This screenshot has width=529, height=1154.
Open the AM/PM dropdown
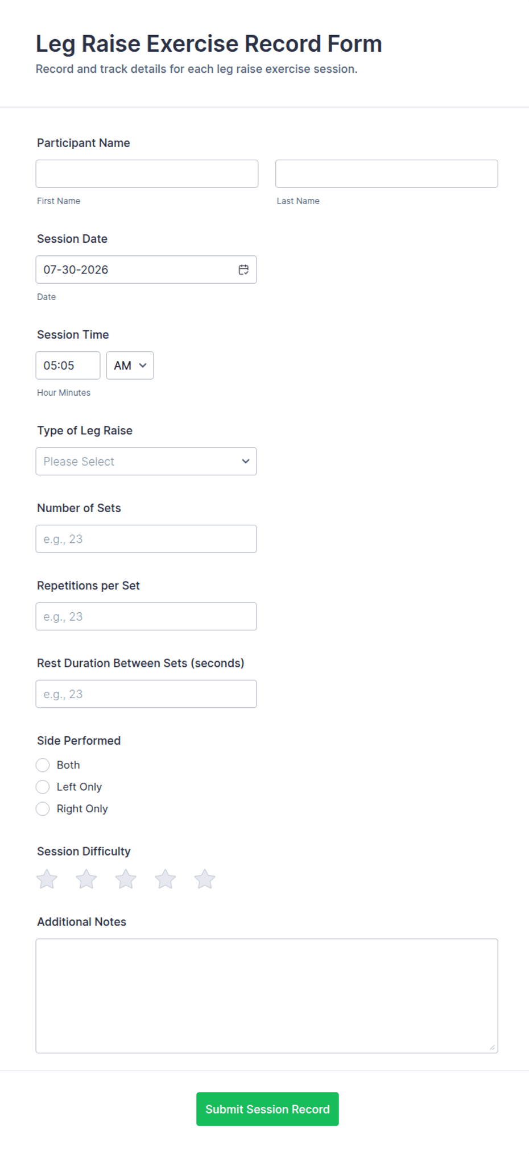tap(130, 366)
